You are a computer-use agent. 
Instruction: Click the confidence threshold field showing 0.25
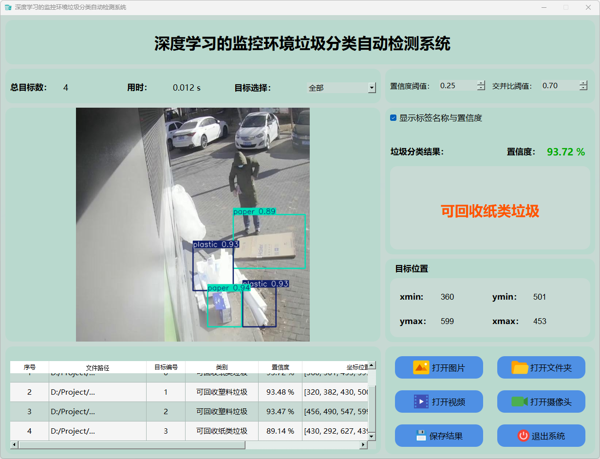(457, 86)
